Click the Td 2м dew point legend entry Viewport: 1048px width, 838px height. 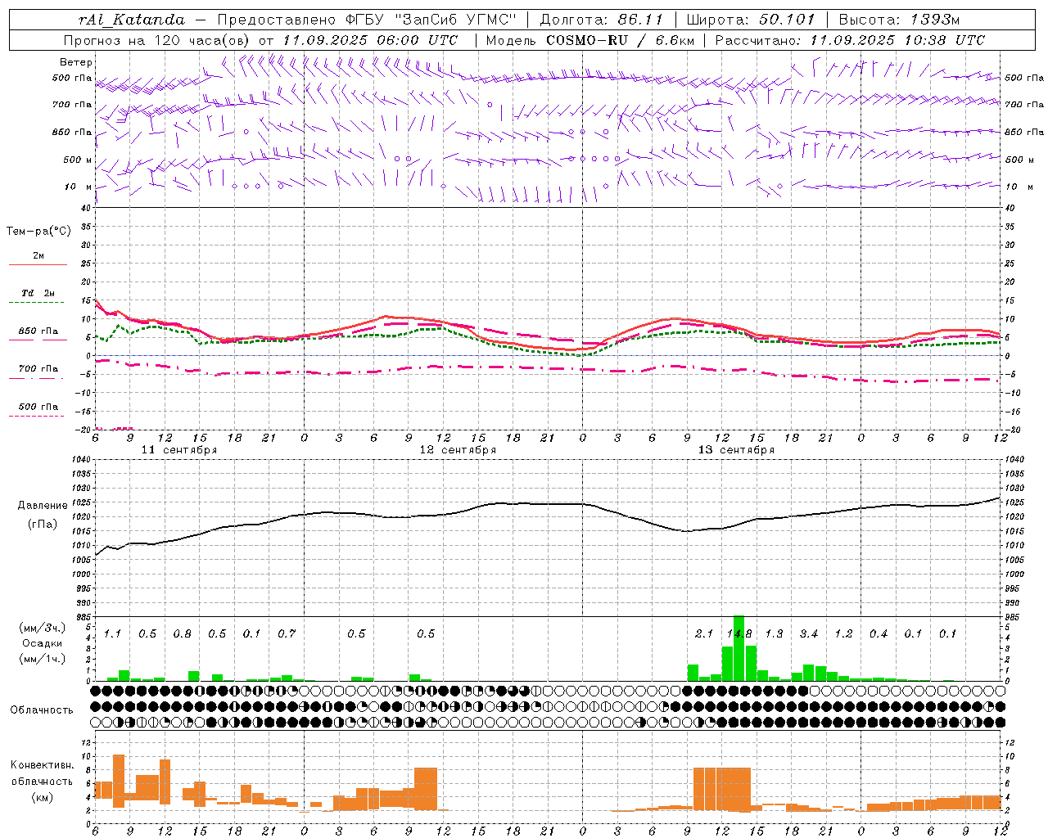(x=38, y=293)
